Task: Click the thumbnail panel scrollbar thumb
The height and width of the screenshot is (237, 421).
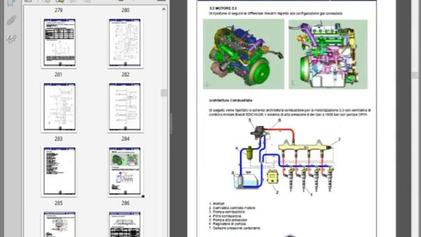Action: pyautogui.click(x=164, y=93)
